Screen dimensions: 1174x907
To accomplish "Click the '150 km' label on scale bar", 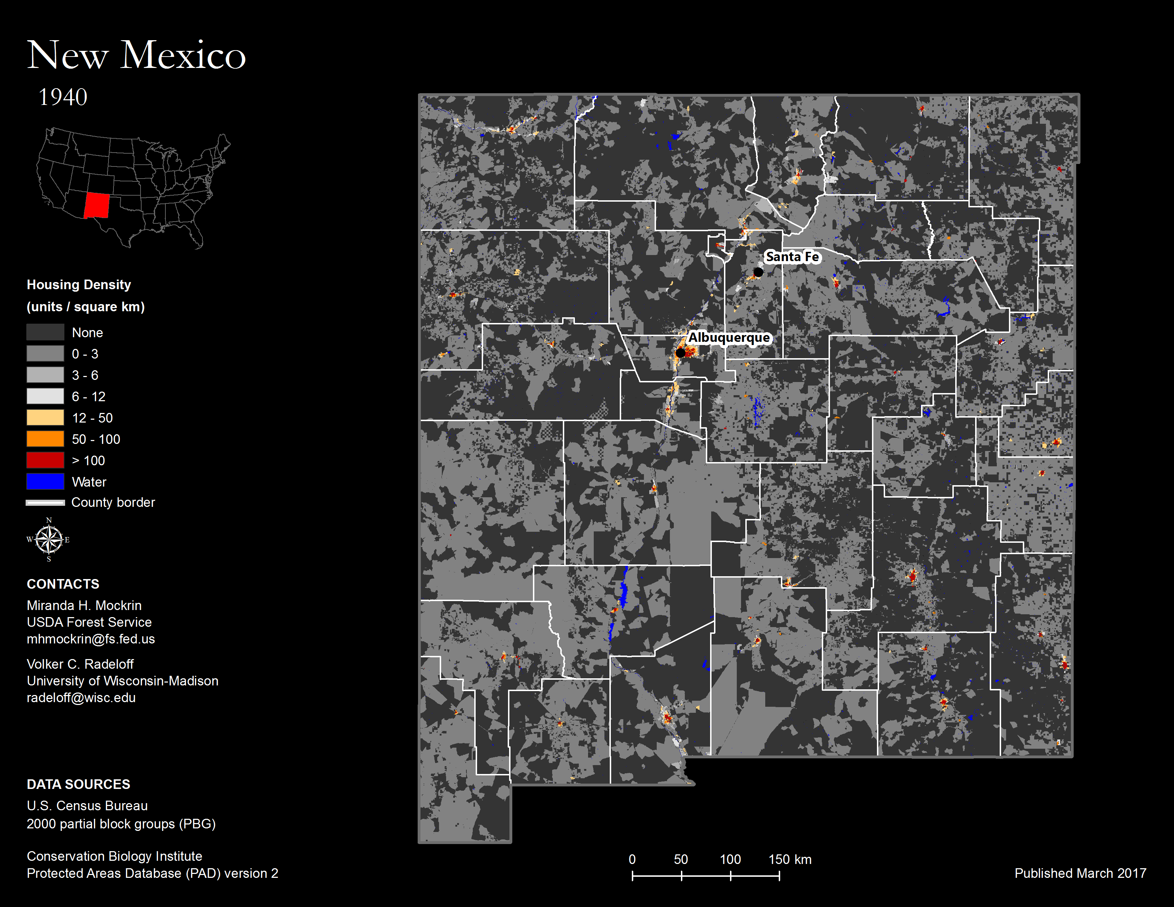I will click(790, 860).
